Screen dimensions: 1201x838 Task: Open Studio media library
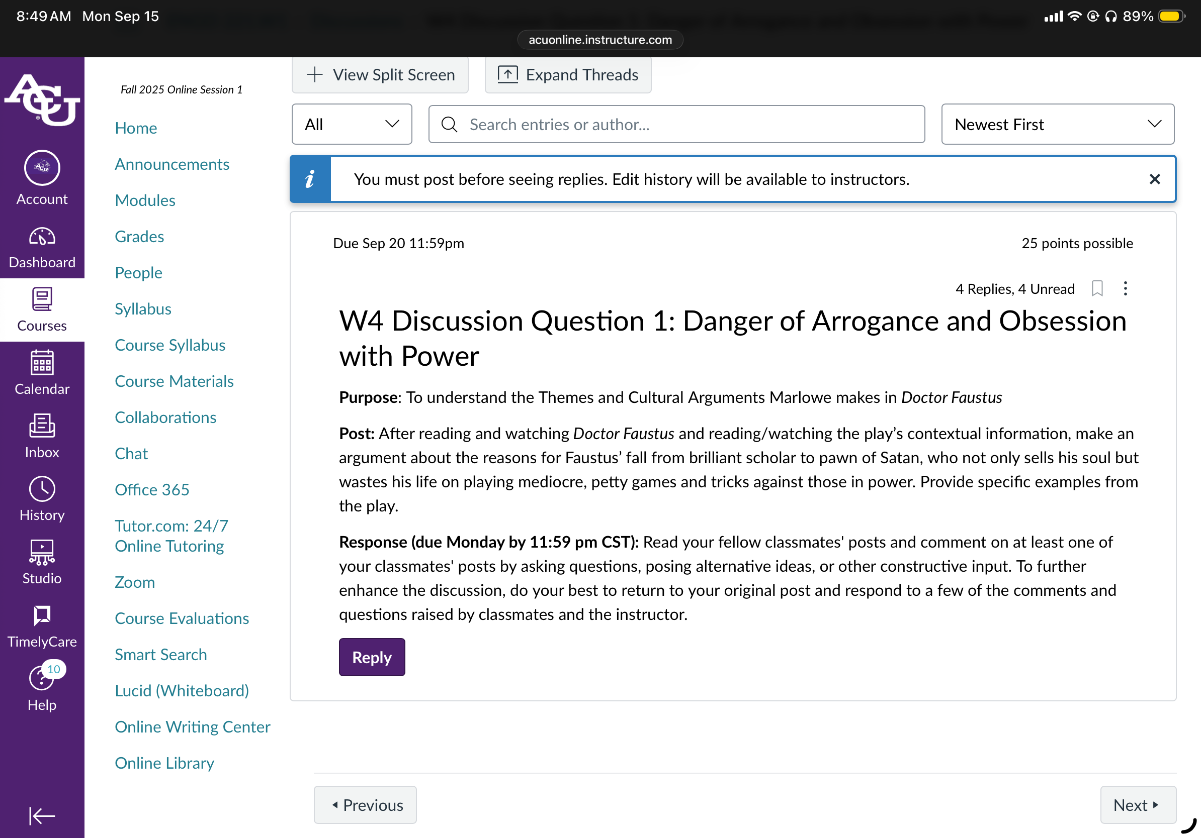42,562
